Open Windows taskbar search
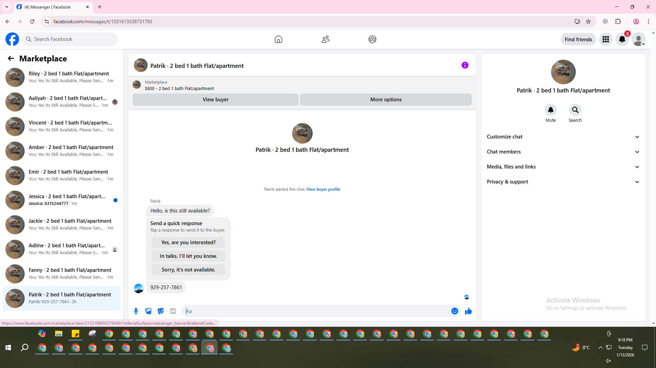656x368 pixels. (x=25, y=348)
